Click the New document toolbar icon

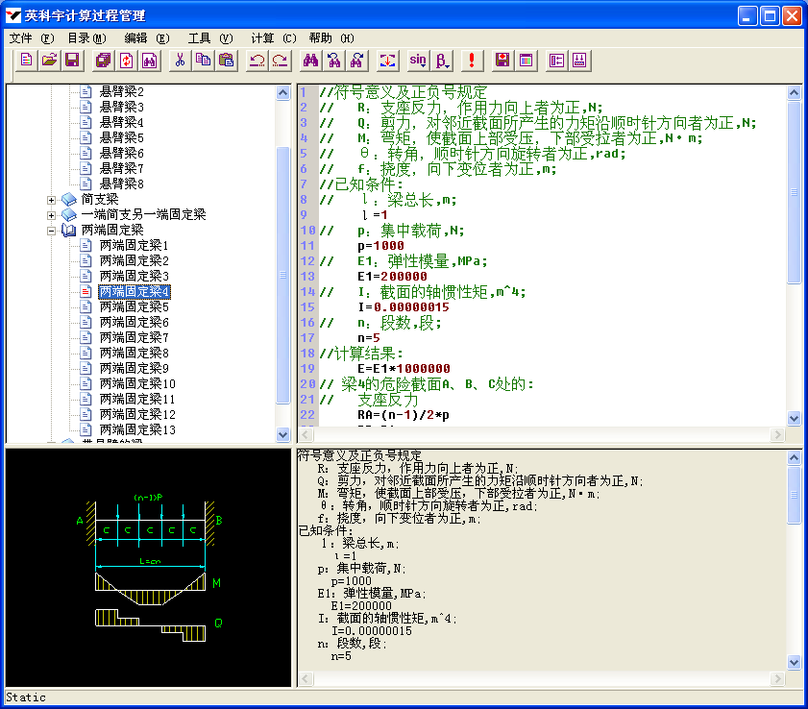click(26, 61)
